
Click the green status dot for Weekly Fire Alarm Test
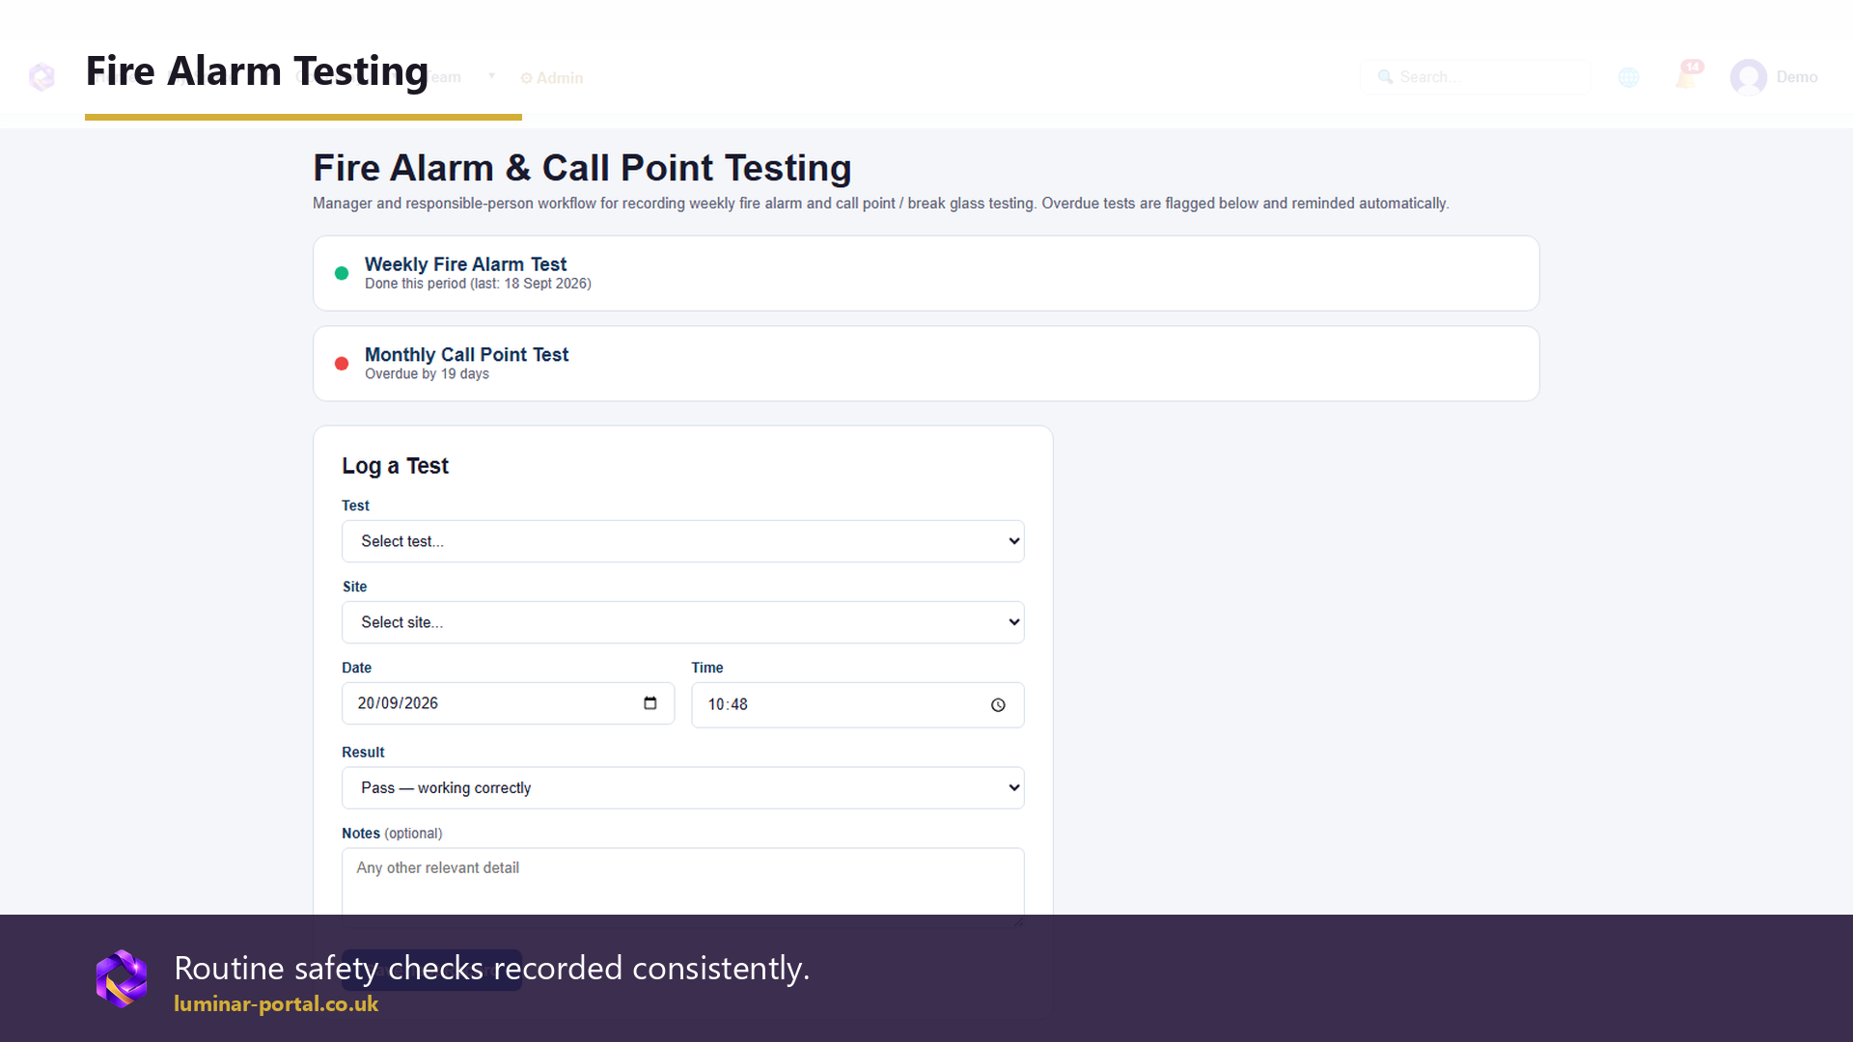(342, 273)
